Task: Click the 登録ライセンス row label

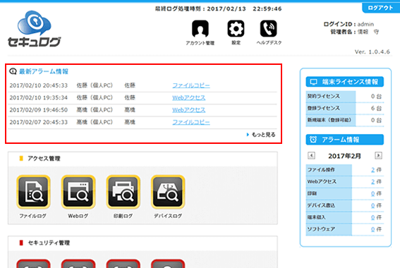Action: [324, 109]
